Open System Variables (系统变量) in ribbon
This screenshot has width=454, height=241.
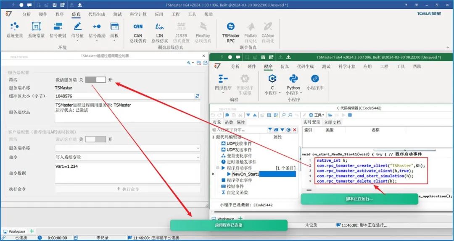pos(14,30)
